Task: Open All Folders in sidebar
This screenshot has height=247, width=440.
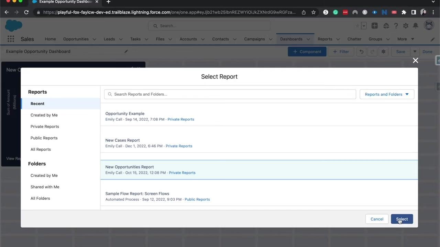Action: 60,198
